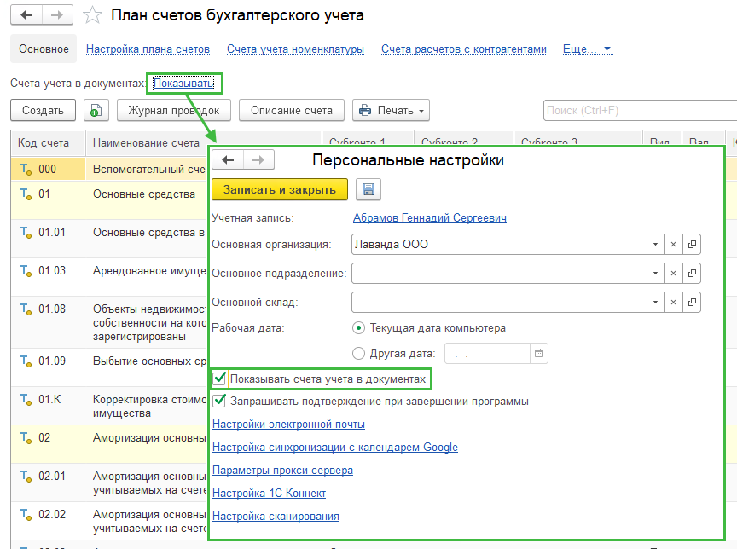Click the forward arrow in the main window header
The image size is (737, 549).
click(x=57, y=15)
